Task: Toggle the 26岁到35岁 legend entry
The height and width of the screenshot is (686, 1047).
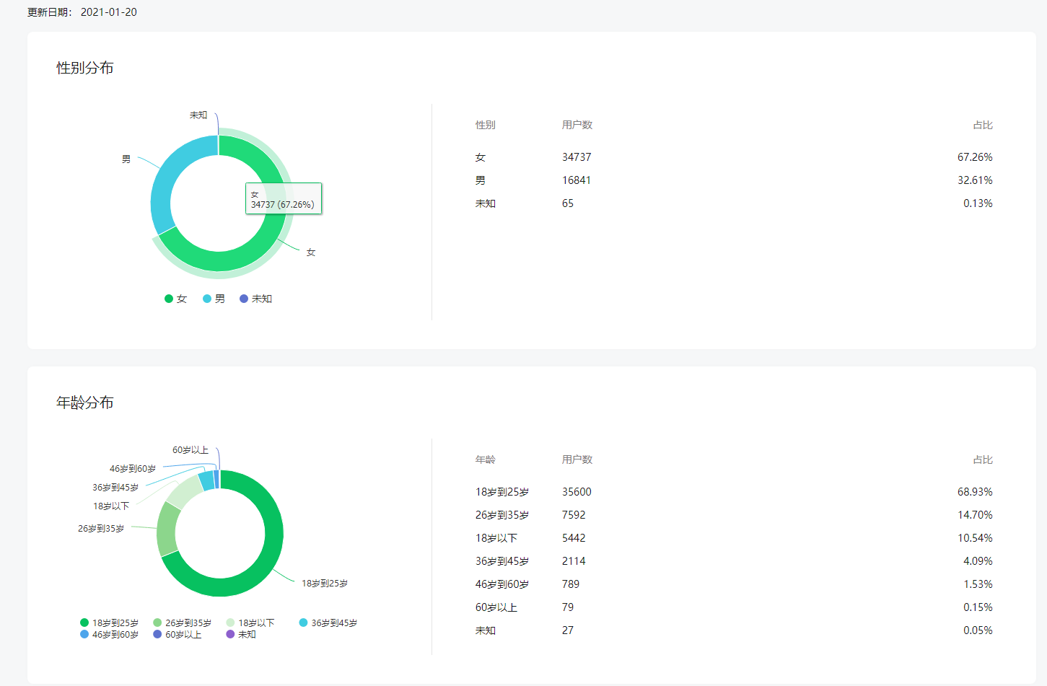Action: coord(182,623)
